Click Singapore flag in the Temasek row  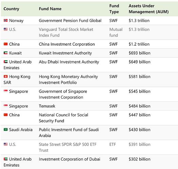5,106
